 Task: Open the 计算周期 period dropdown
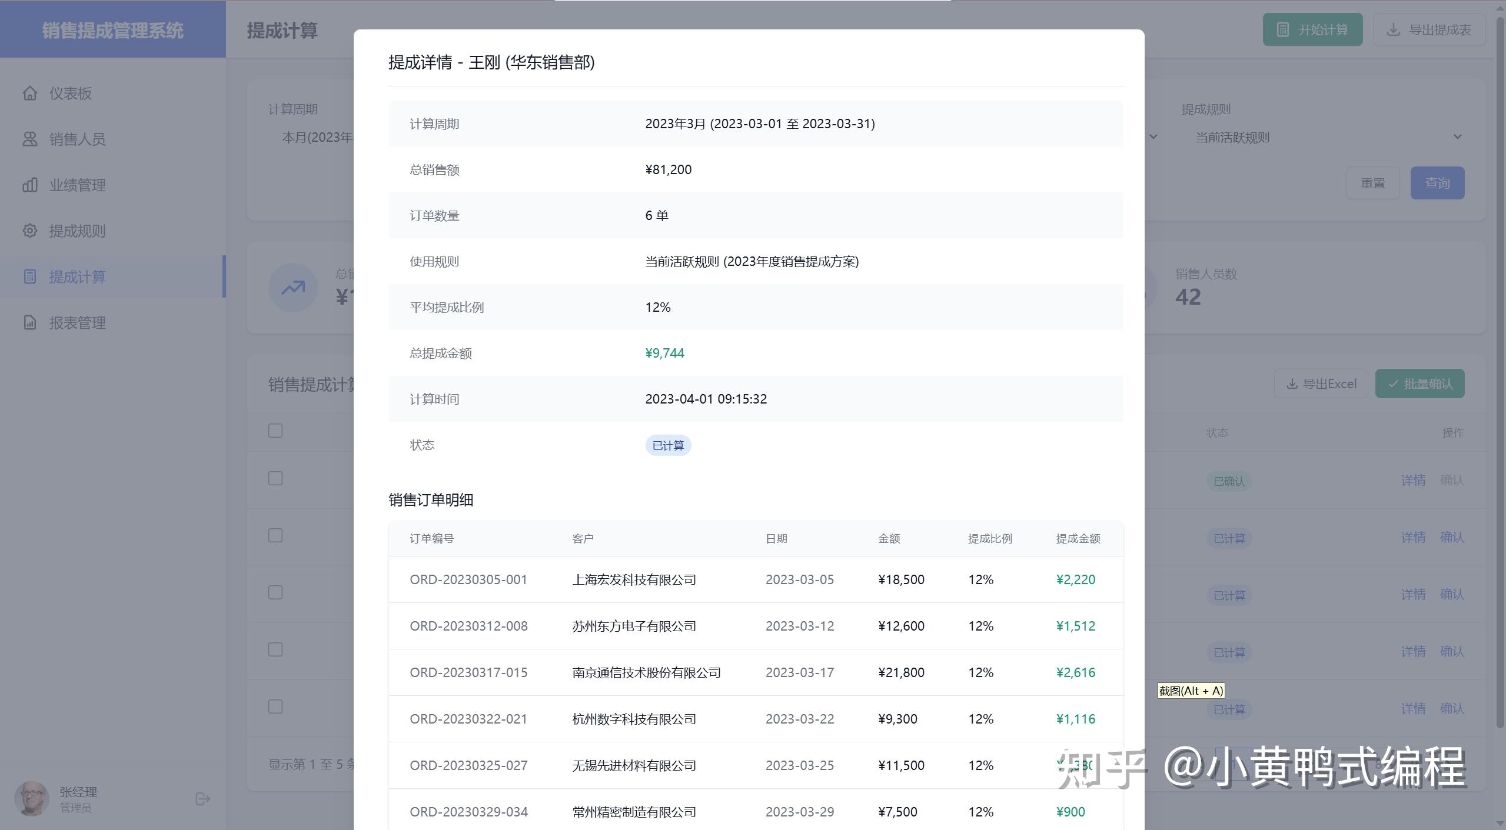(x=317, y=137)
